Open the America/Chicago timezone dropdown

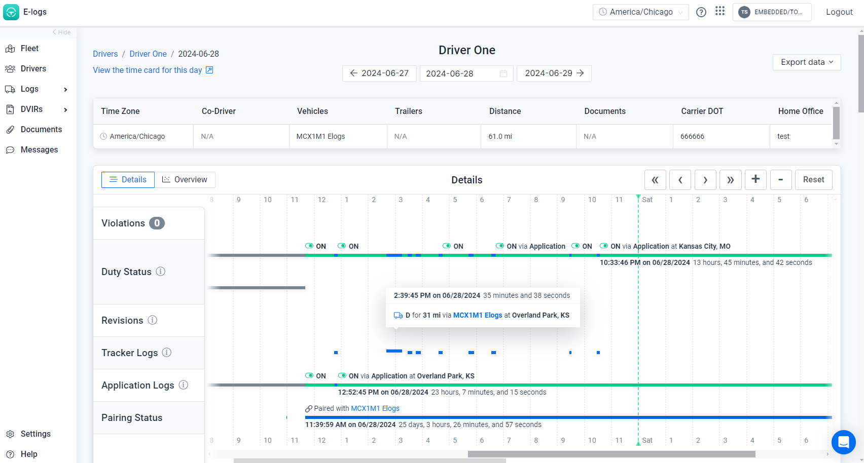[640, 12]
